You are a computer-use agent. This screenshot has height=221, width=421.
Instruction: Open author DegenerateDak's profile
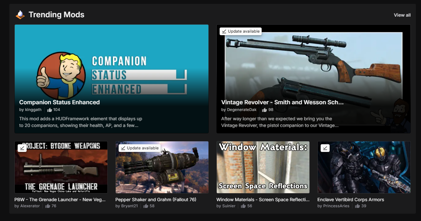pos(242,110)
